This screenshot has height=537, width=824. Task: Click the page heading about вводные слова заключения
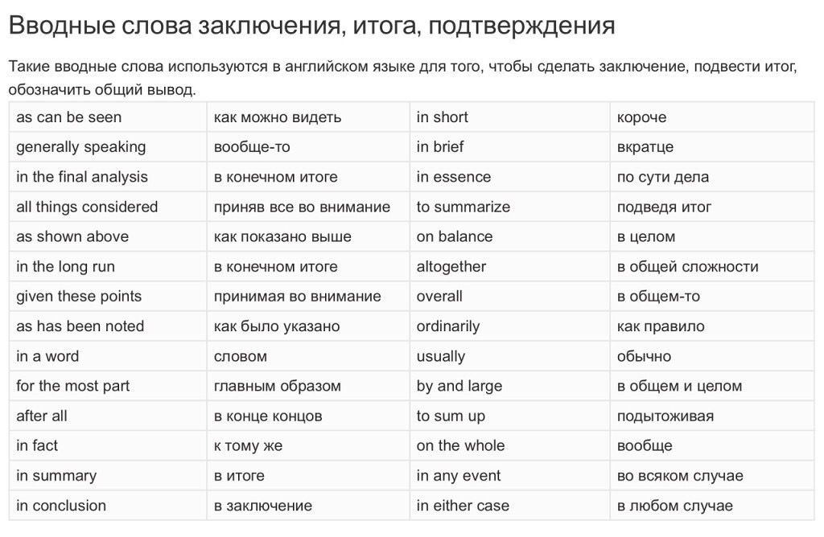click(x=311, y=25)
